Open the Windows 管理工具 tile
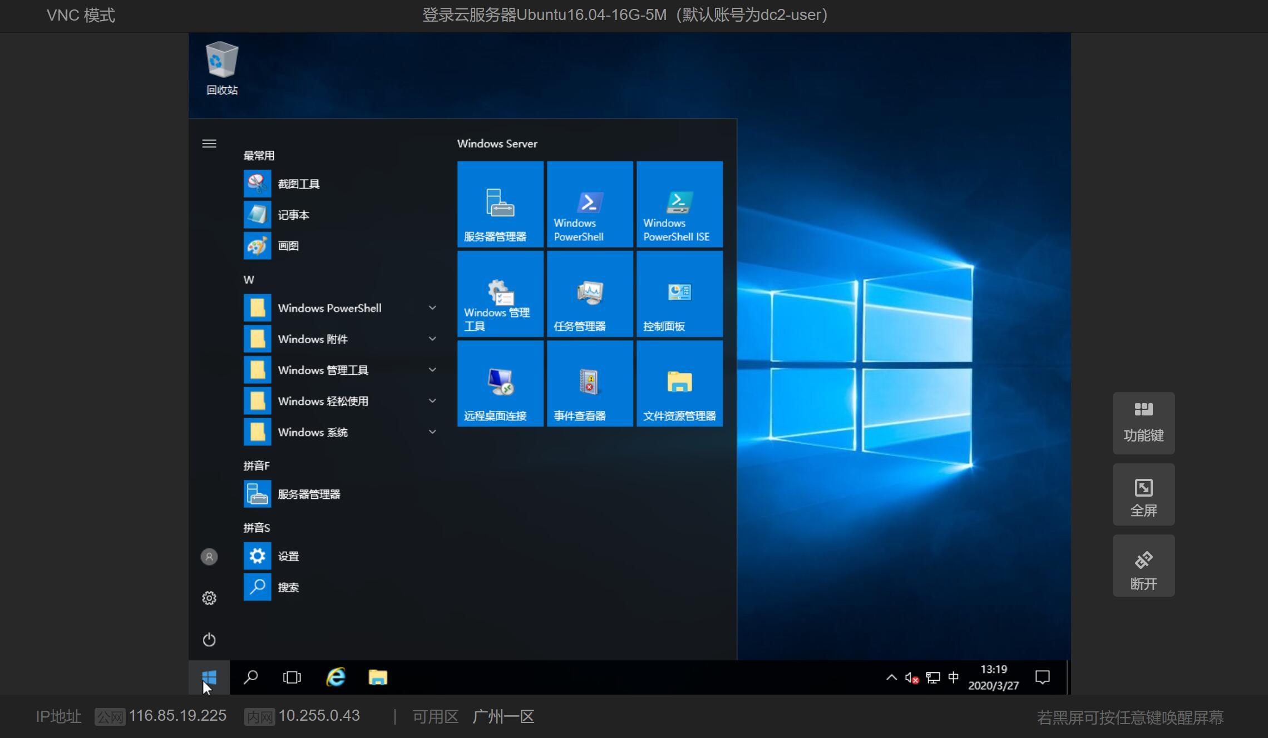This screenshot has height=738, width=1268. coord(500,294)
